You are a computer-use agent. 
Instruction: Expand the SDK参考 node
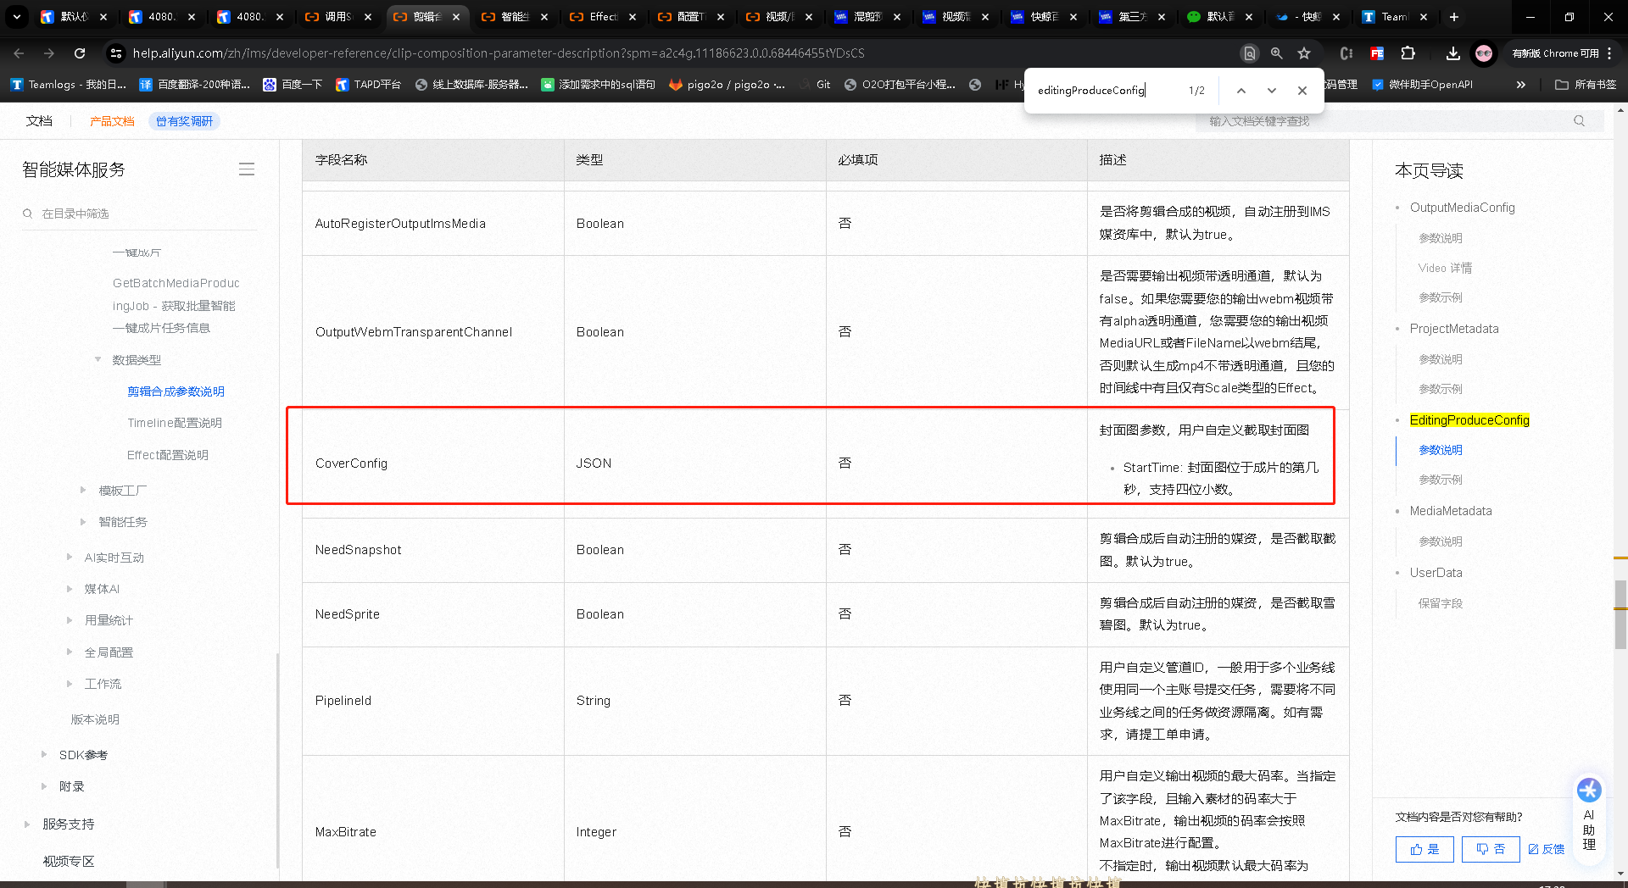coord(44,754)
